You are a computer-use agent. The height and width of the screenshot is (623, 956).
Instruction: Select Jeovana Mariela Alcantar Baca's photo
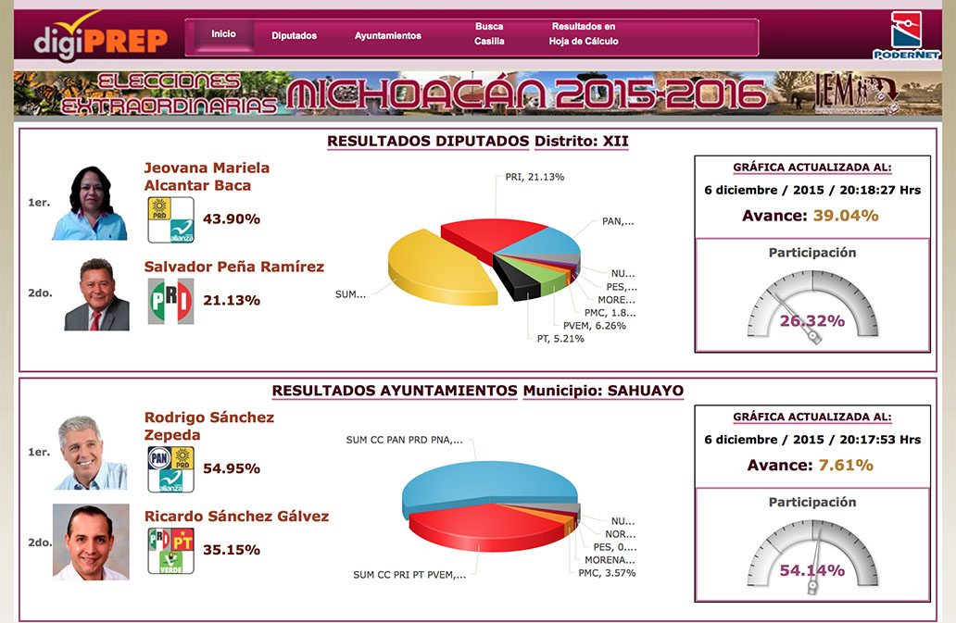(x=90, y=203)
